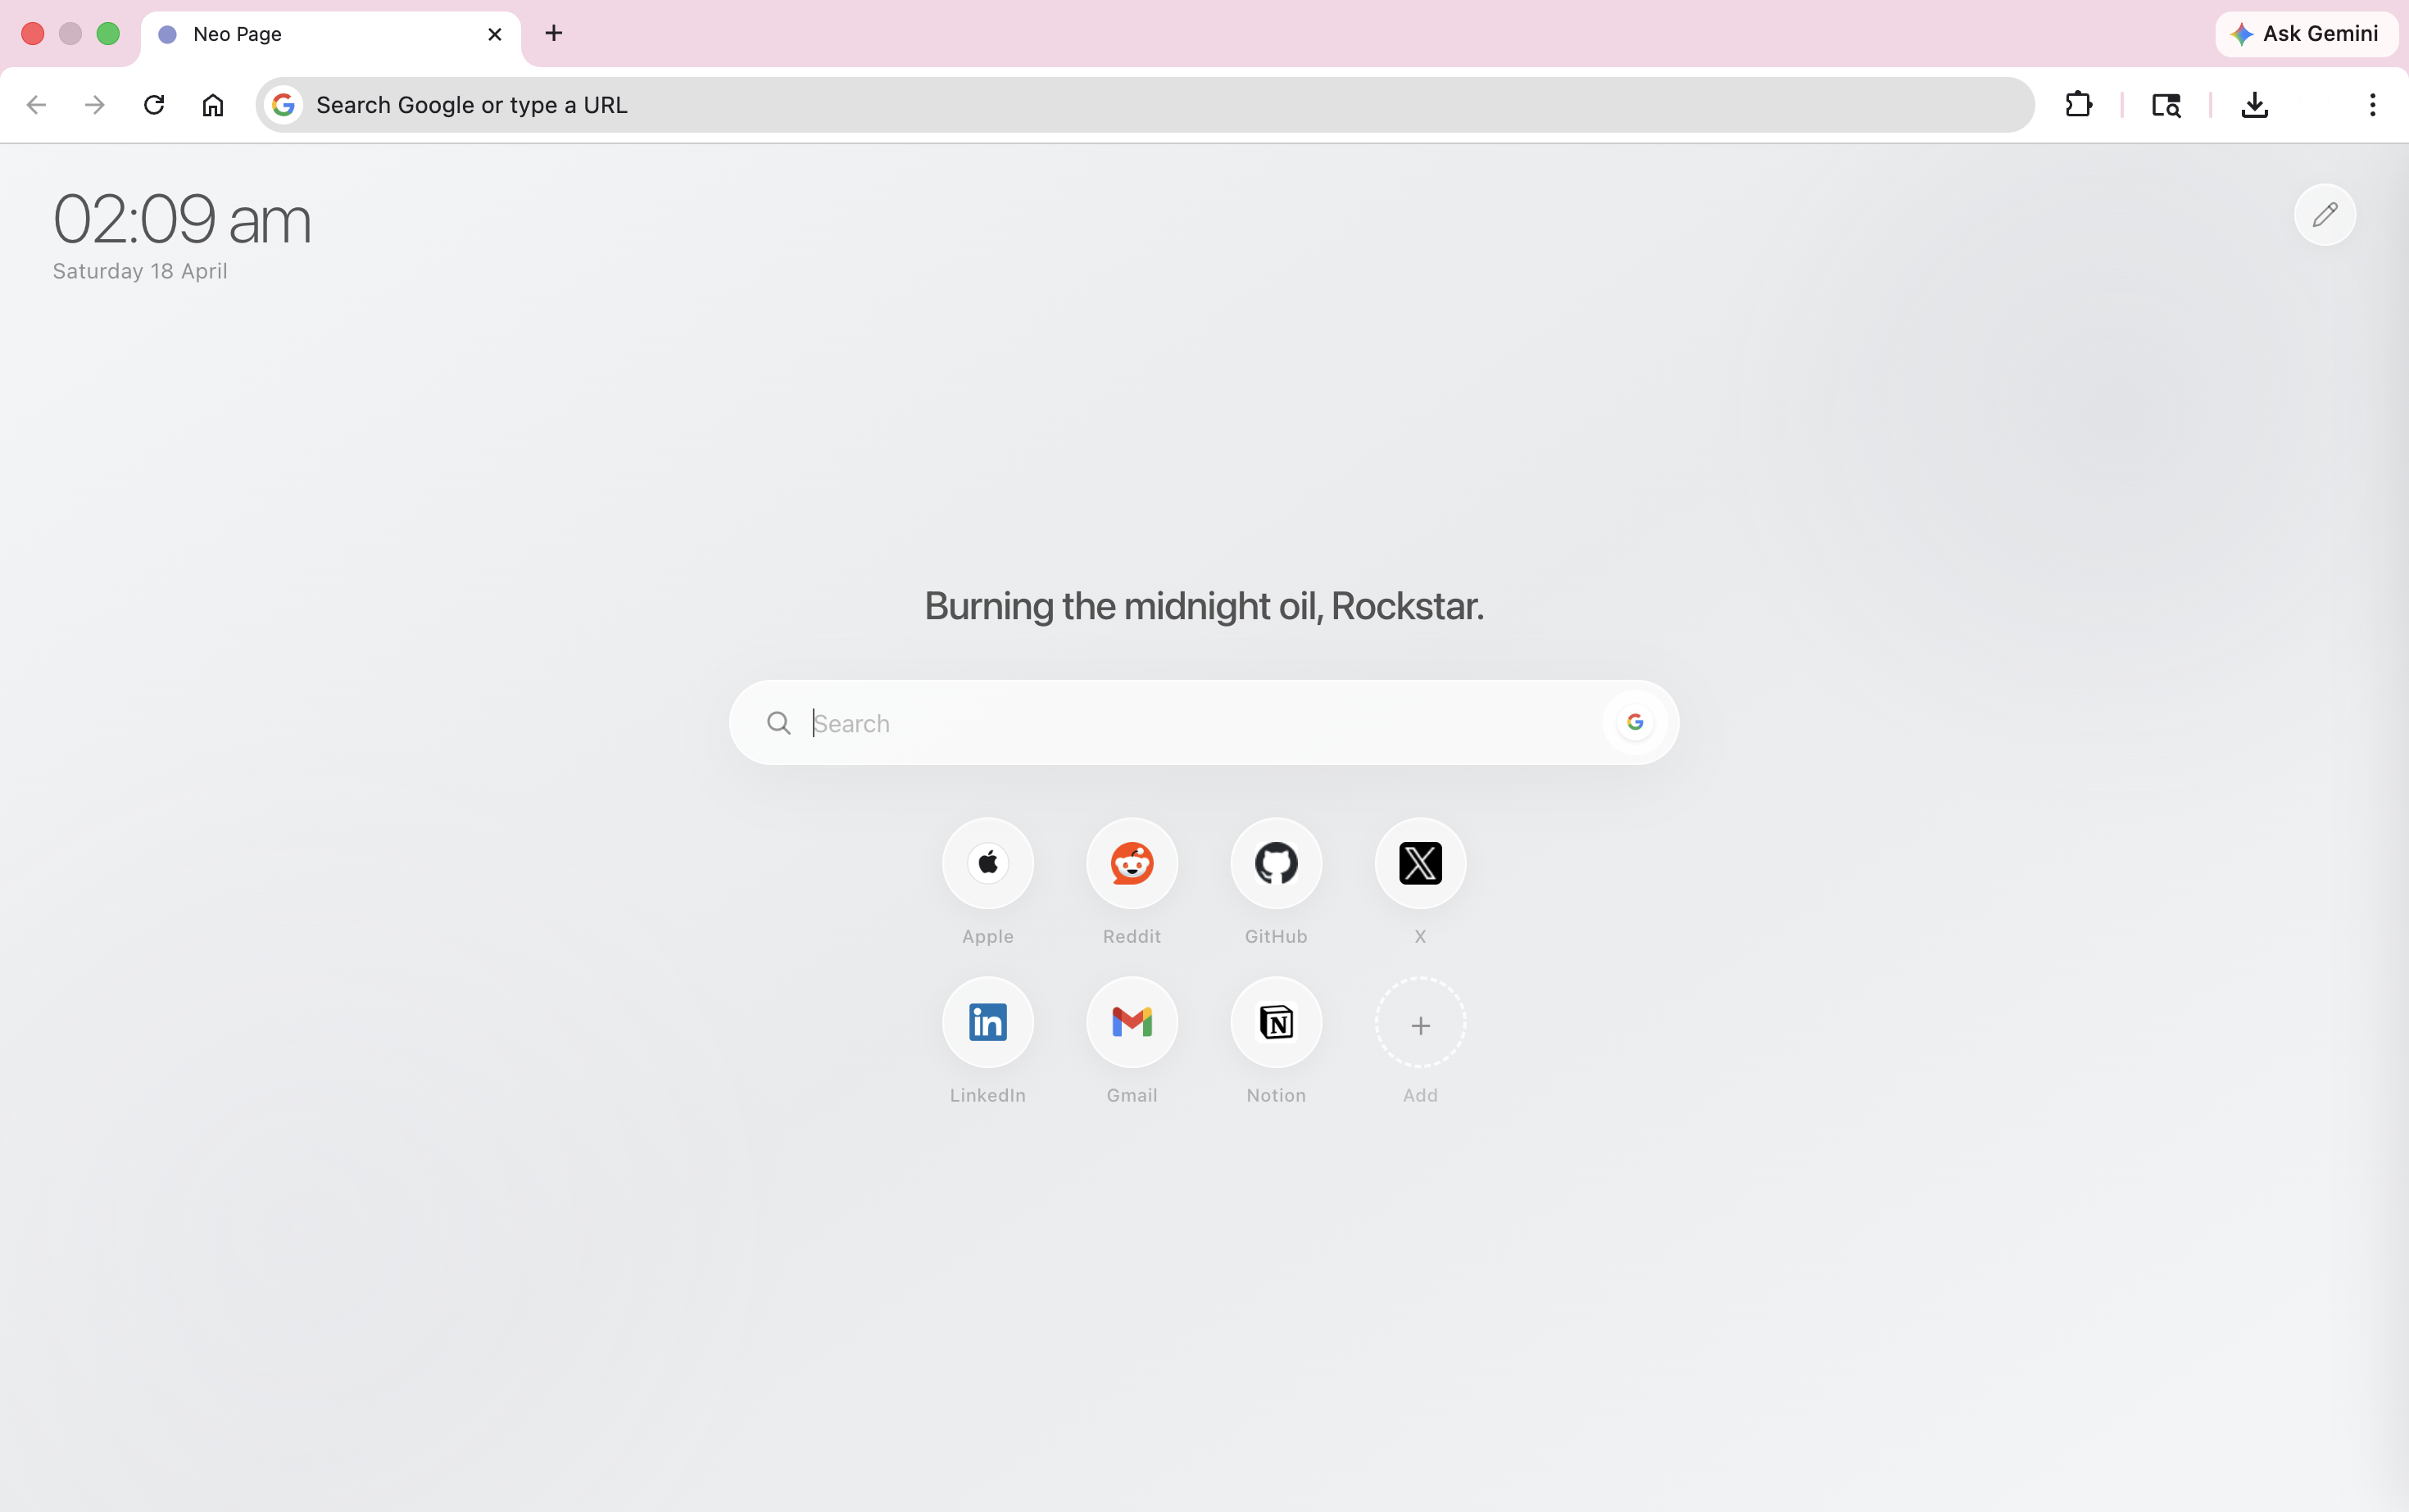Open the GitHub shortcut
This screenshot has width=2409, height=1512.
[1276, 863]
